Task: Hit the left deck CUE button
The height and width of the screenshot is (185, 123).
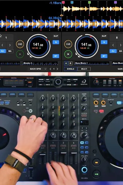Action: click(20, 44)
